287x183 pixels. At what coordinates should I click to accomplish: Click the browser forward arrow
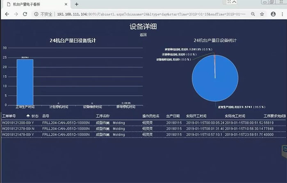pos(16,14)
